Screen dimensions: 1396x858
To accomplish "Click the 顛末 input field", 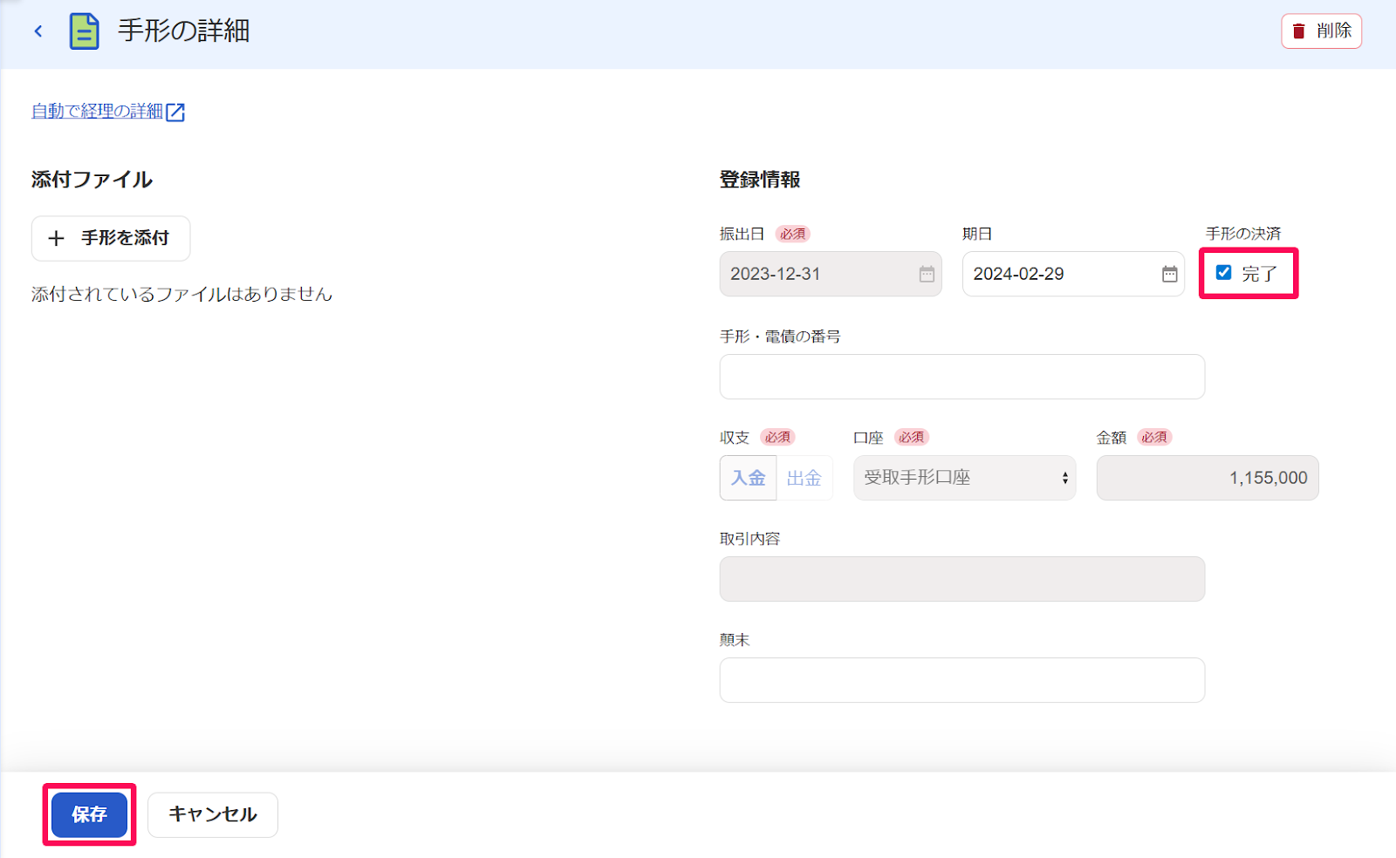I will [x=962, y=680].
